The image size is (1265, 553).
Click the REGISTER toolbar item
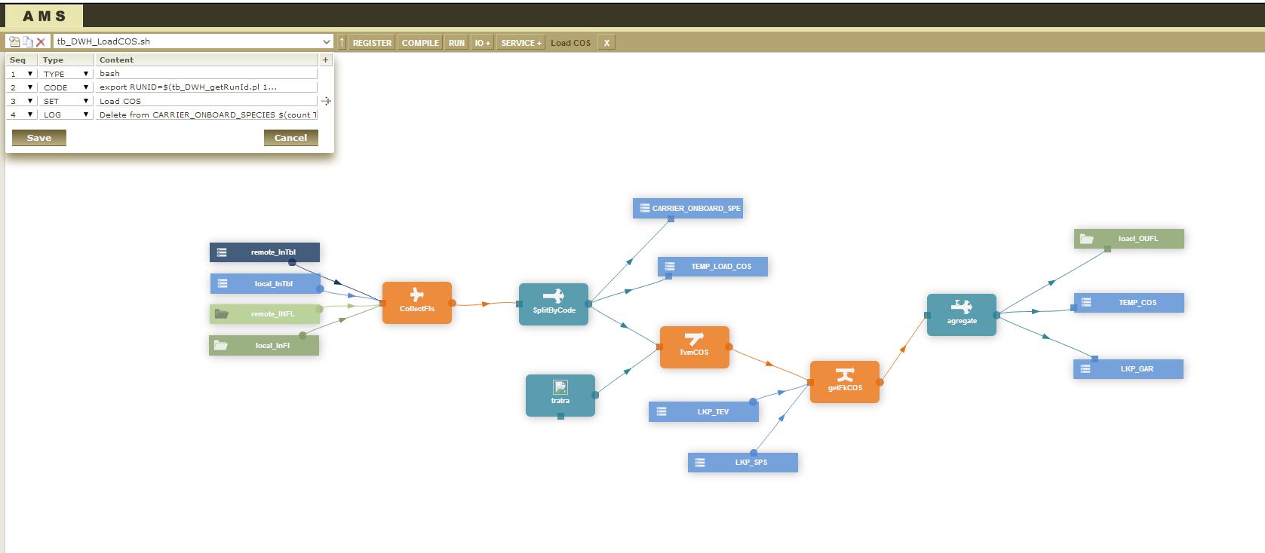coord(372,43)
